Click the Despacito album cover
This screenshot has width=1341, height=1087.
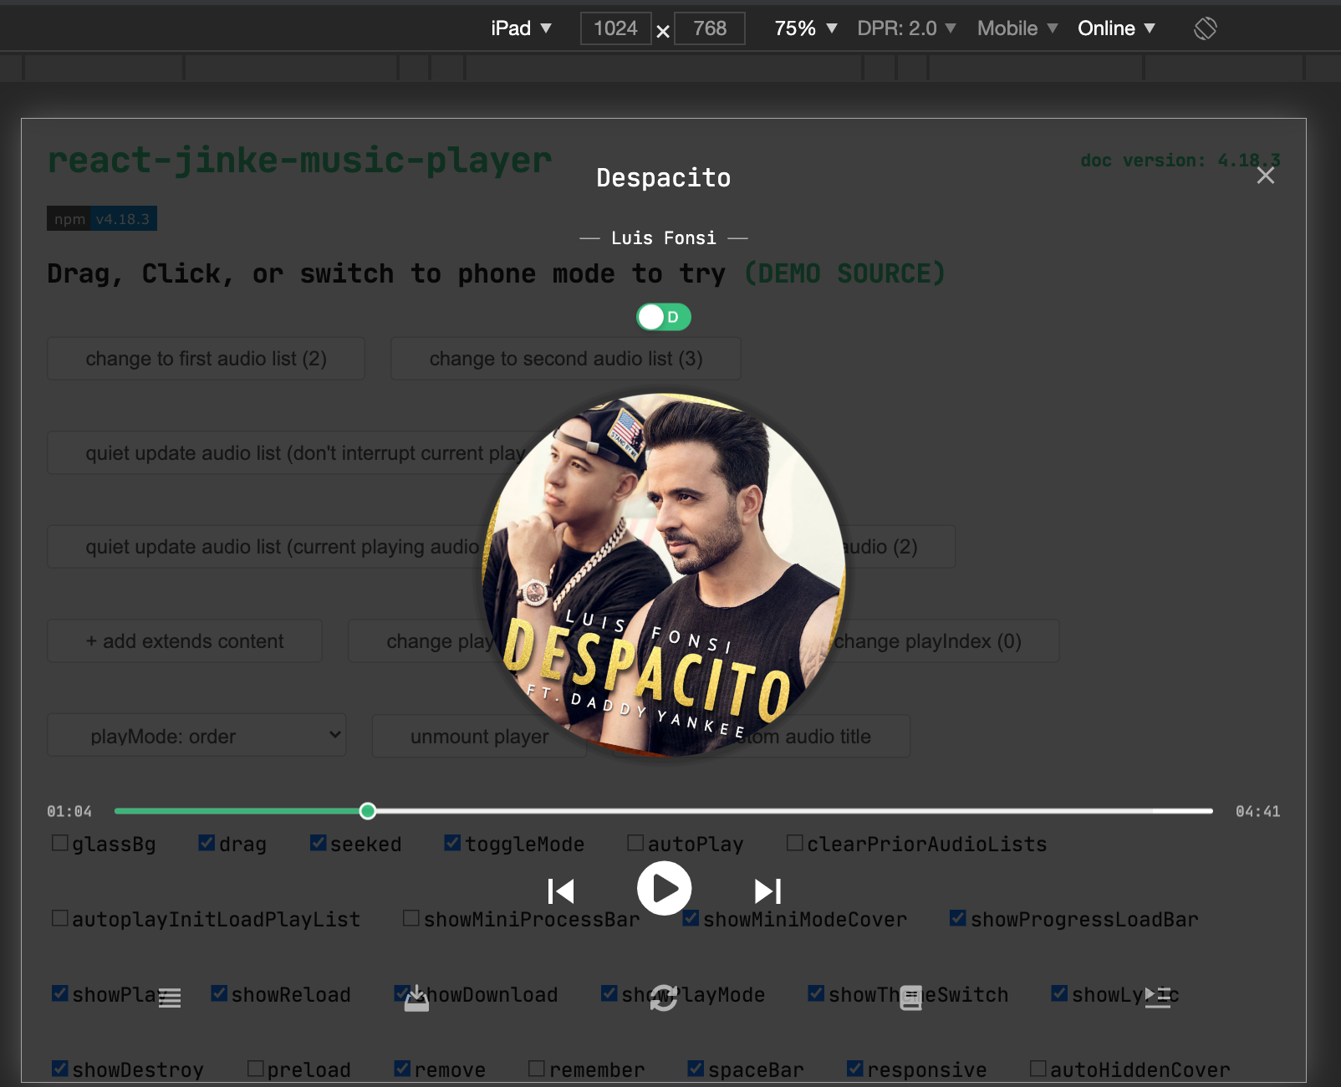(664, 575)
